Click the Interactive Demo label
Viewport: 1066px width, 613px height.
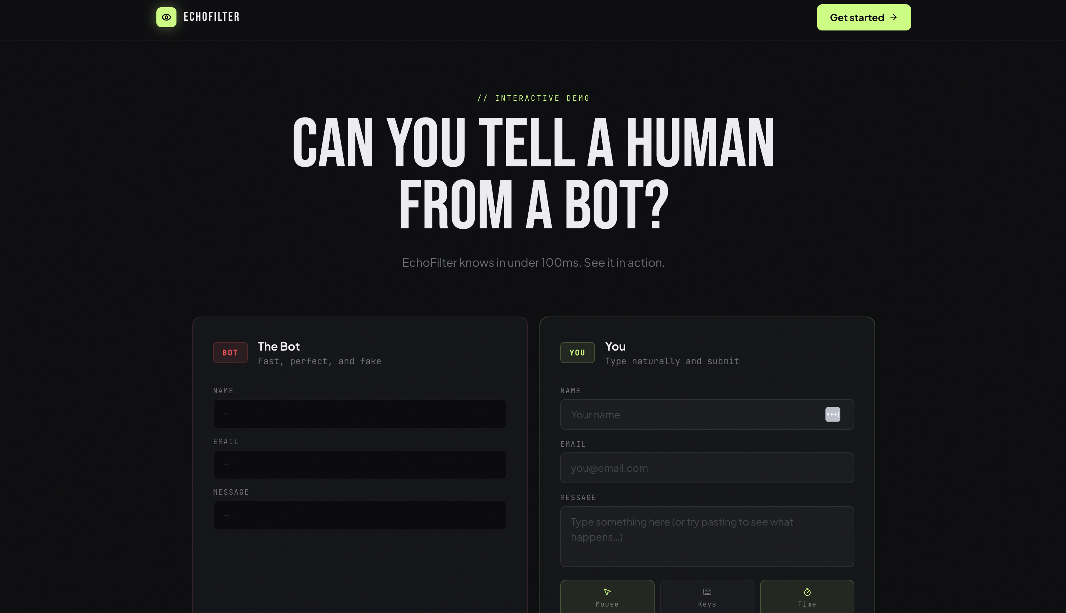tap(533, 98)
